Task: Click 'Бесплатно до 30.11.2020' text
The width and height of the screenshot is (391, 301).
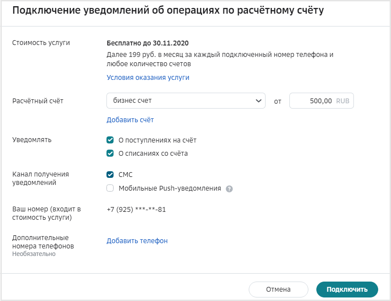Action: click(x=148, y=43)
